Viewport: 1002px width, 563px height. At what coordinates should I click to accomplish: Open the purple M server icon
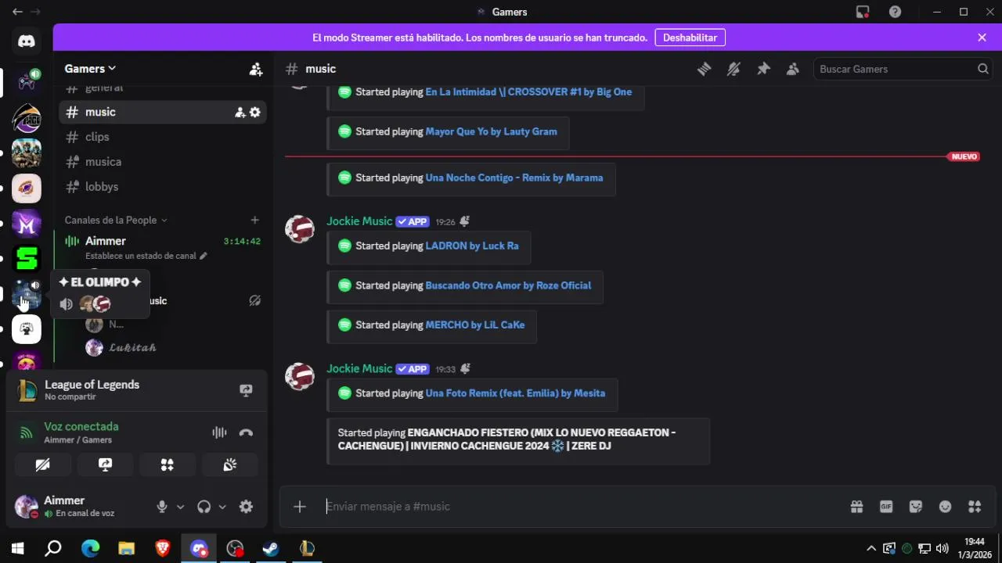click(27, 224)
